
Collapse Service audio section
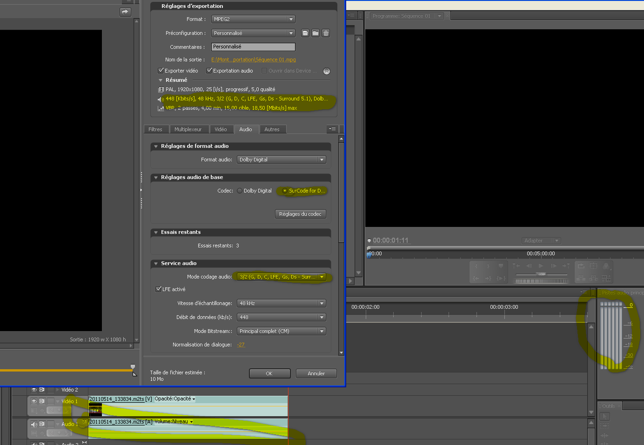pyautogui.click(x=156, y=264)
